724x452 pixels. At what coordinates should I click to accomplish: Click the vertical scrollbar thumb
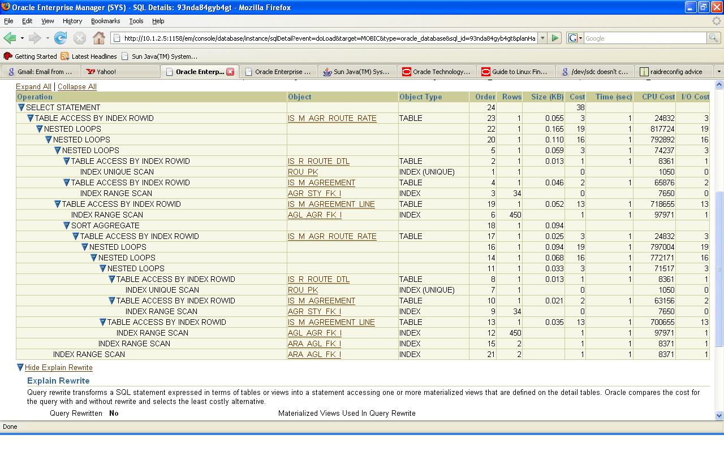click(719, 269)
